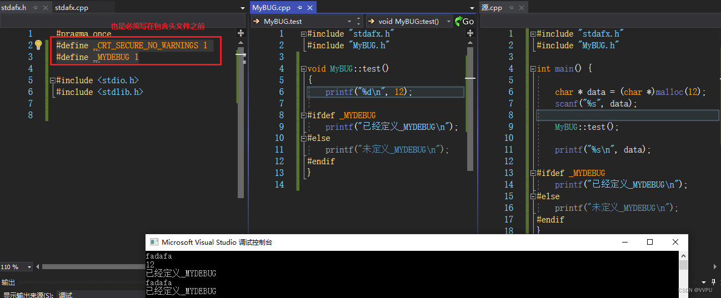Click the empty highlighted line 8 in 源.cpp
The image size is (721, 298).
(x=627, y=115)
